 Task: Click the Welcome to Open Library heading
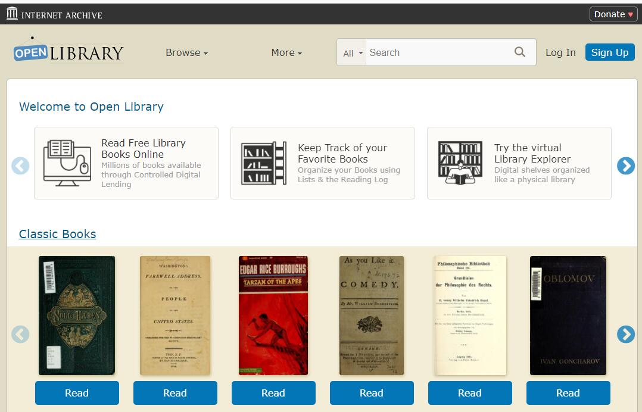click(x=91, y=107)
